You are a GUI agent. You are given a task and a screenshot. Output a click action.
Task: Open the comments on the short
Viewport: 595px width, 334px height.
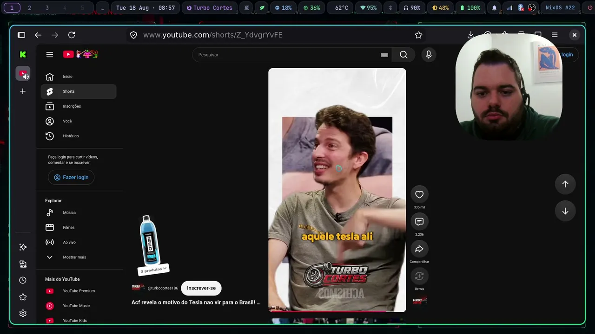pos(419,222)
